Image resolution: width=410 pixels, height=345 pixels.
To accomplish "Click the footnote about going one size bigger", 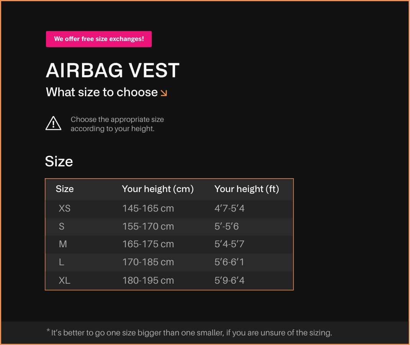I will tap(189, 332).
